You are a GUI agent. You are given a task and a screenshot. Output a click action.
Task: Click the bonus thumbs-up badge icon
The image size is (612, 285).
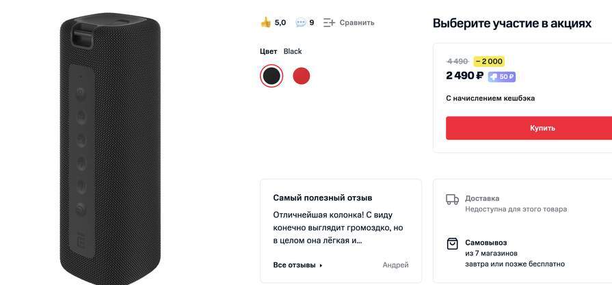[494, 77]
